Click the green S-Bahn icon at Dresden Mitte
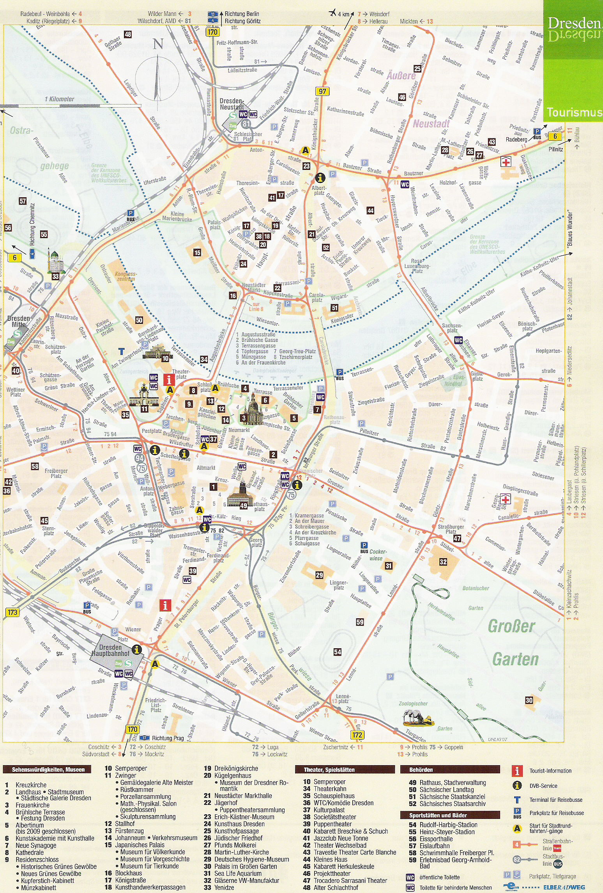 [17, 334]
